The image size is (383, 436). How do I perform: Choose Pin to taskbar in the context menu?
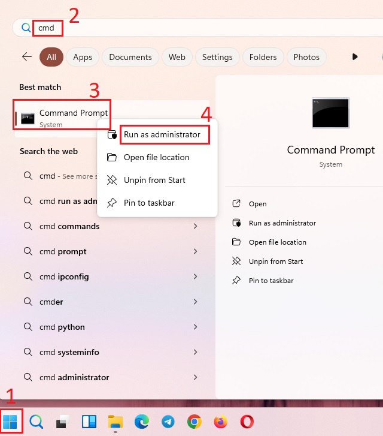pyautogui.click(x=157, y=203)
